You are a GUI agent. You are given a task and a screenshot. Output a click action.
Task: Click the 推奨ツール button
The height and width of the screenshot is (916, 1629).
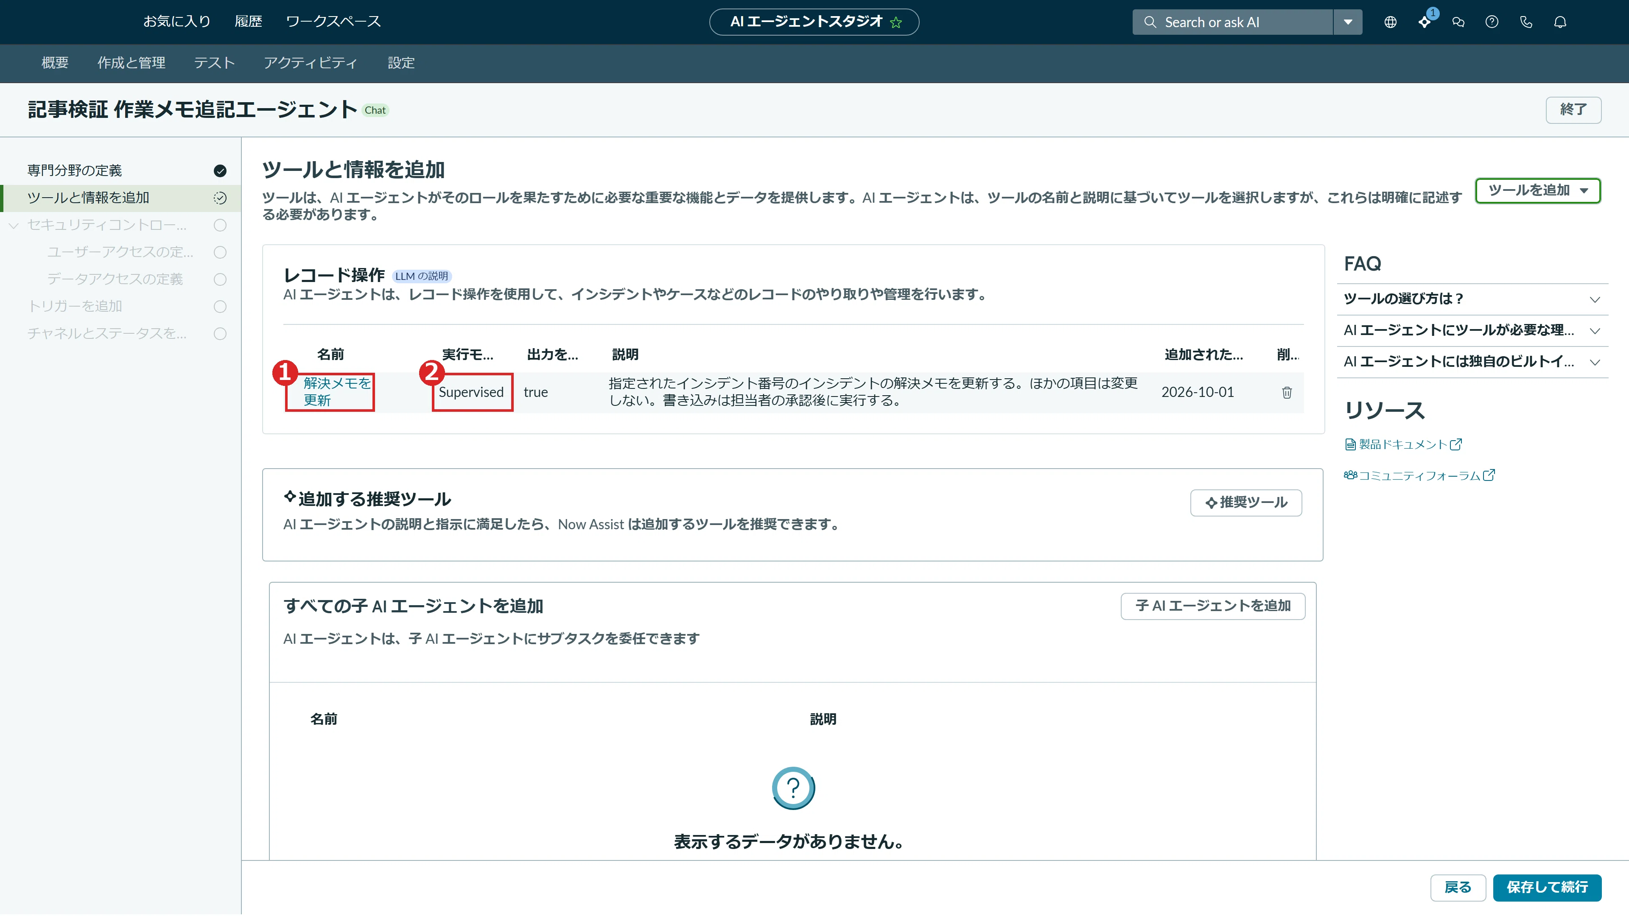pyautogui.click(x=1246, y=503)
